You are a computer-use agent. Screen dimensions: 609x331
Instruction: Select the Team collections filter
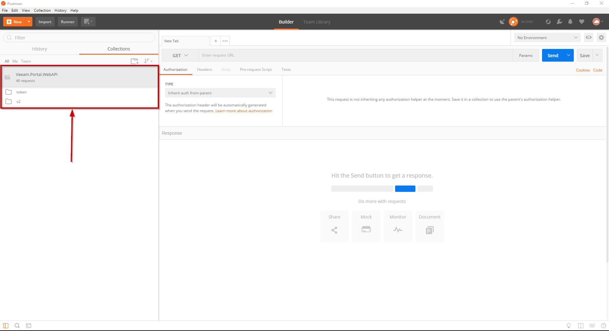click(x=26, y=61)
